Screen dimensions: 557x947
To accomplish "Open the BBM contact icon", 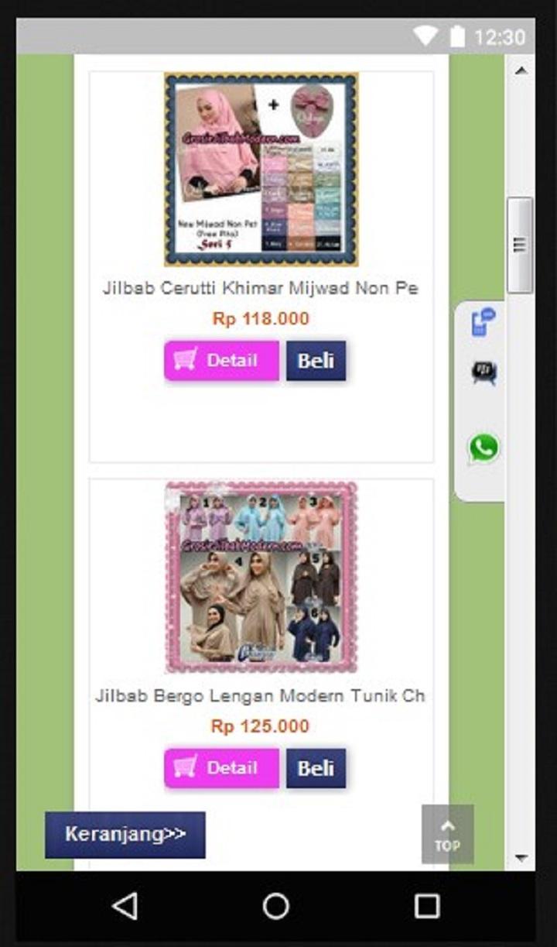I will [x=484, y=372].
